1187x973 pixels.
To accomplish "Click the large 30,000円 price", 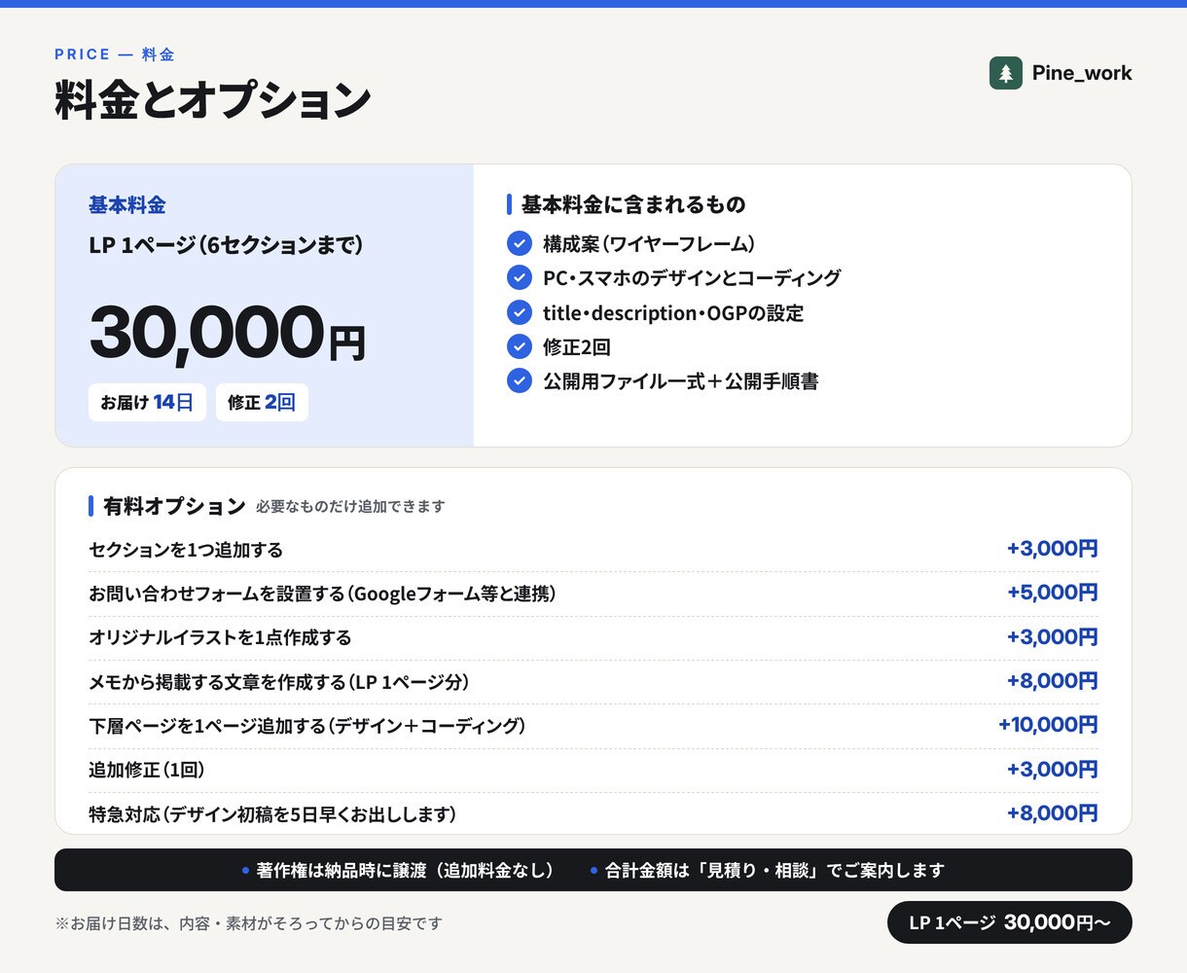I will tap(227, 333).
